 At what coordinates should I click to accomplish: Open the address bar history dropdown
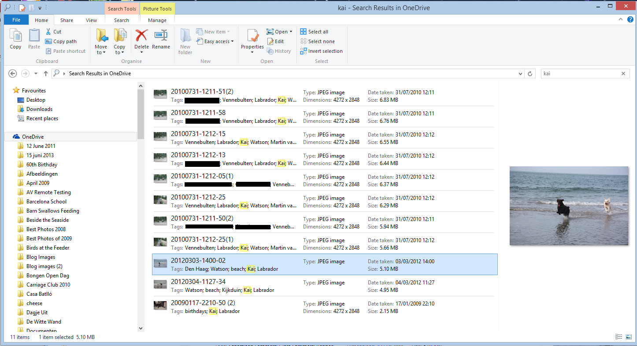[x=521, y=74]
